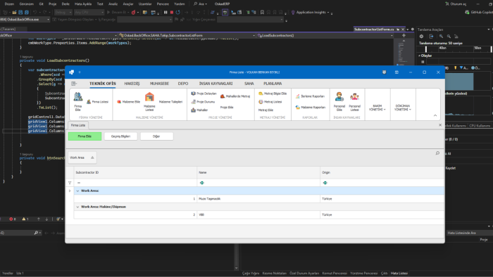Click Metraj Bilgisi Ekle ribbon item
This screenshot has height=277, width=493.
click(x=273, y=94)
